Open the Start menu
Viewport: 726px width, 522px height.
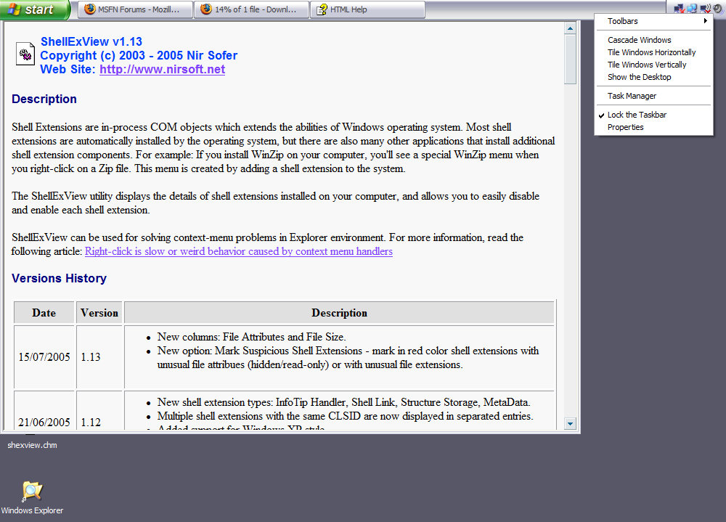pos(35,9)
